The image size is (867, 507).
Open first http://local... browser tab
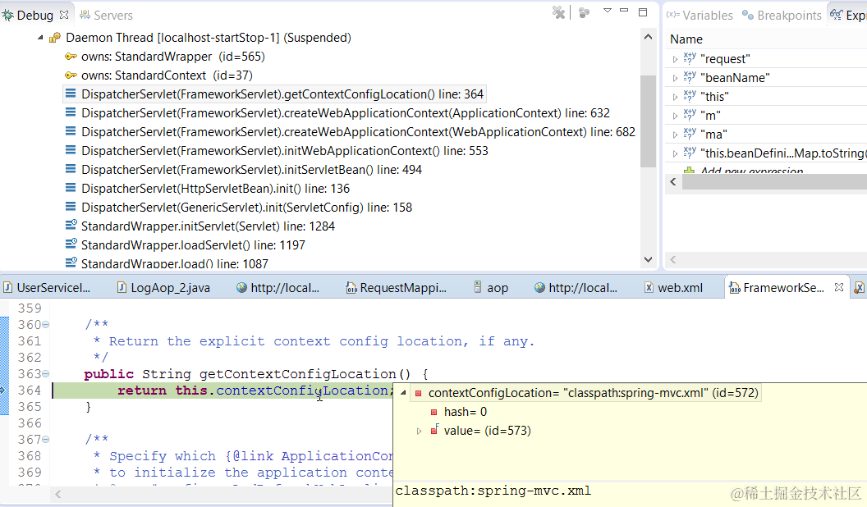[278, 288]
